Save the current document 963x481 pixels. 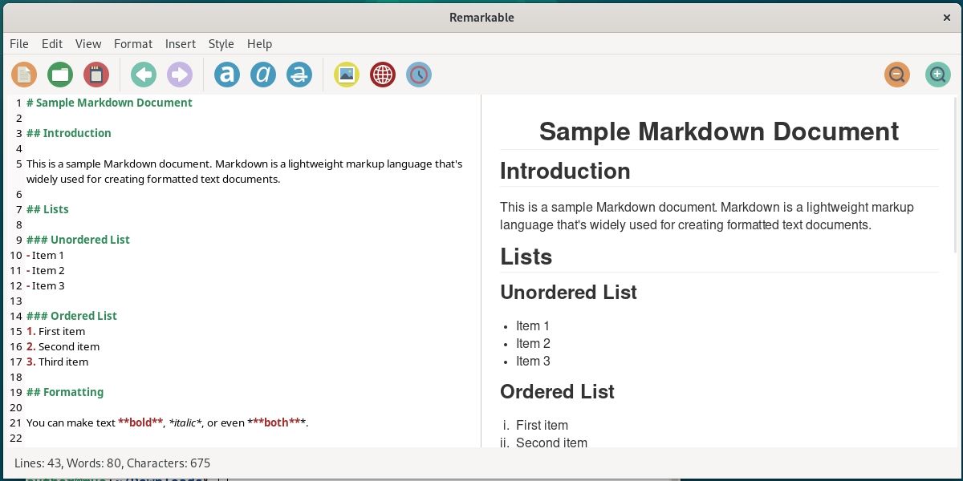tap(96, 75)
